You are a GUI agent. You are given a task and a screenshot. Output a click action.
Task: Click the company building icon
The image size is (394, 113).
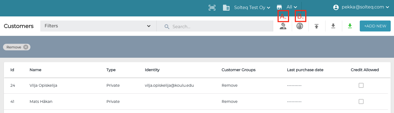(x=226, y=8)
